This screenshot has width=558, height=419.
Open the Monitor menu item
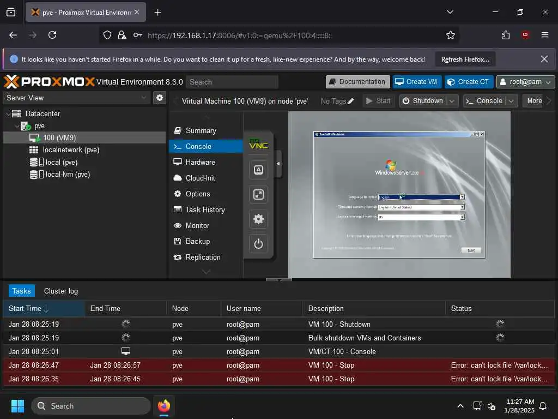[x=206, y=226]
